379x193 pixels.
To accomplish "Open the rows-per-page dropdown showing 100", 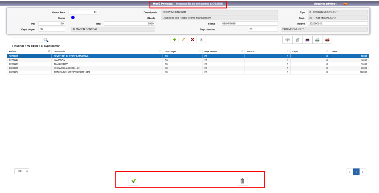I will (22, 171).
